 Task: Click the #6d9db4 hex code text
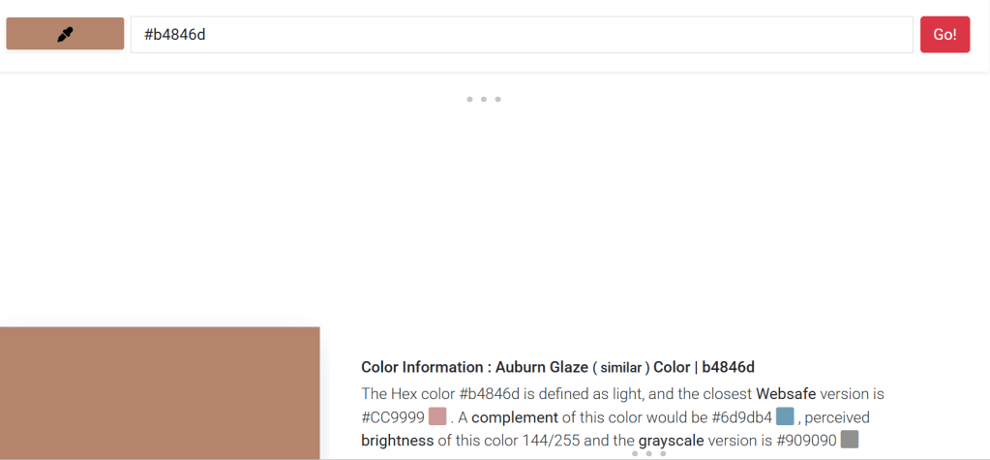(742, 417)
